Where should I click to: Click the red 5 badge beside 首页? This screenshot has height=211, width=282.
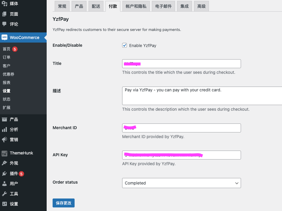(15, 49)
